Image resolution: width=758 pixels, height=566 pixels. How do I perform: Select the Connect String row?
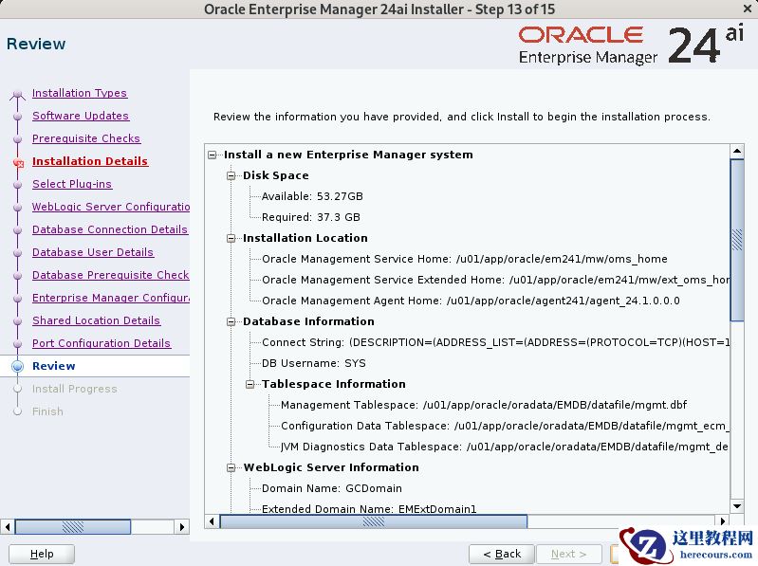click(x=495, y=342)
